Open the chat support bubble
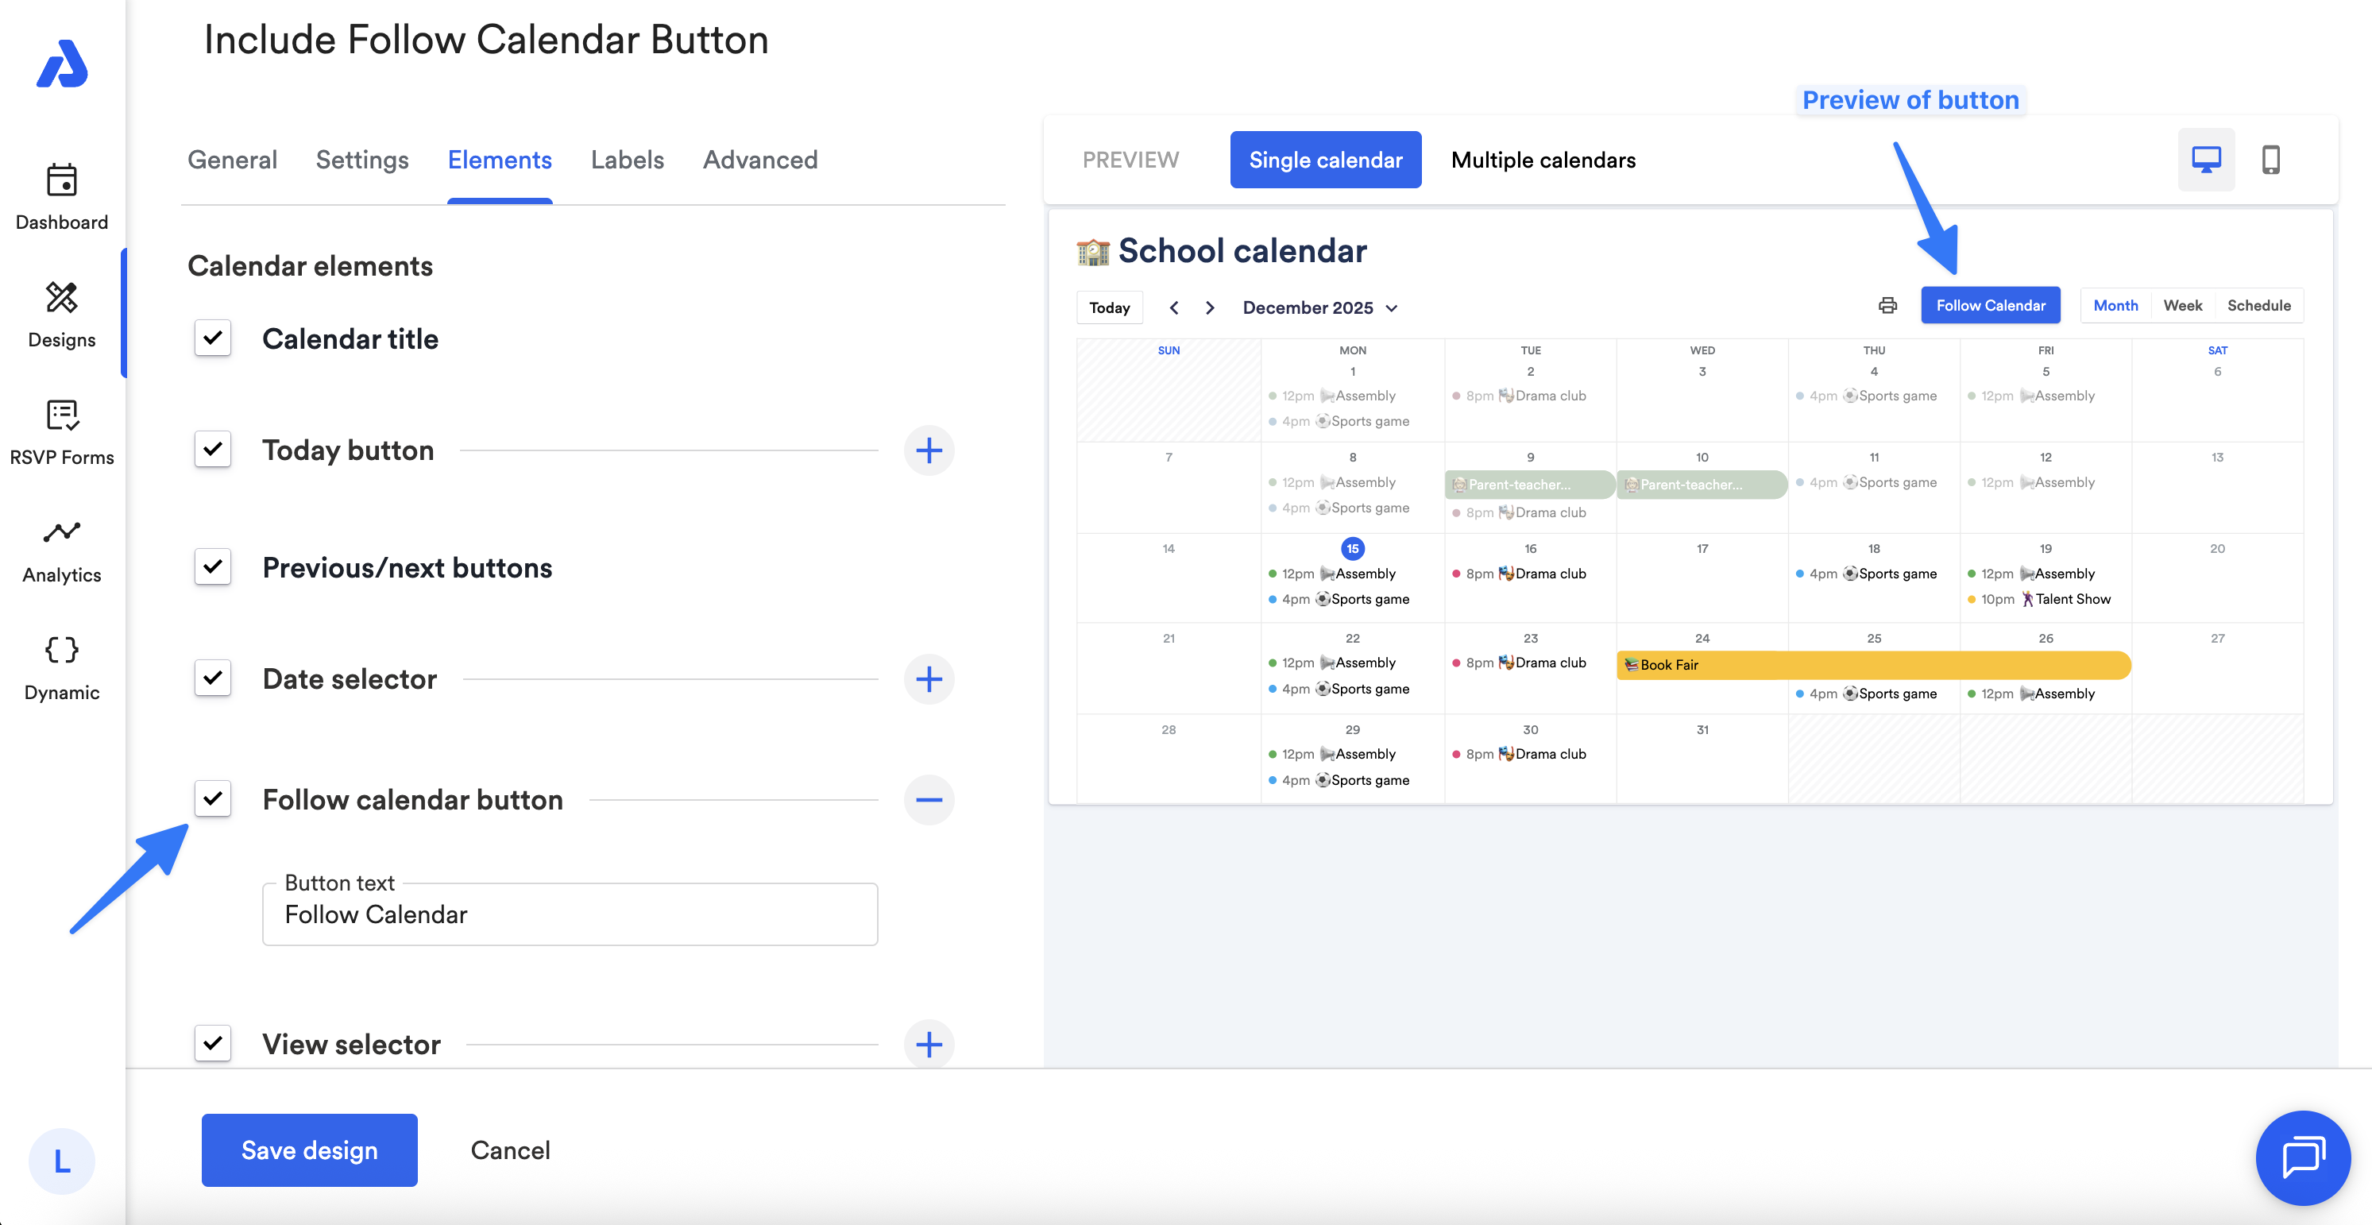Screen dimensions: 2372x1225 coord(2303,1157)
